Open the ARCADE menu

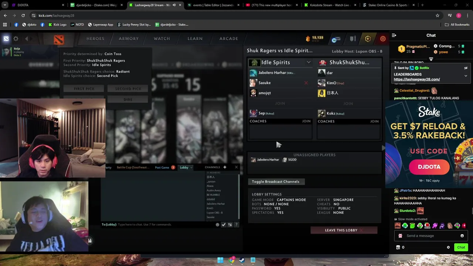(x=229, y=38)
